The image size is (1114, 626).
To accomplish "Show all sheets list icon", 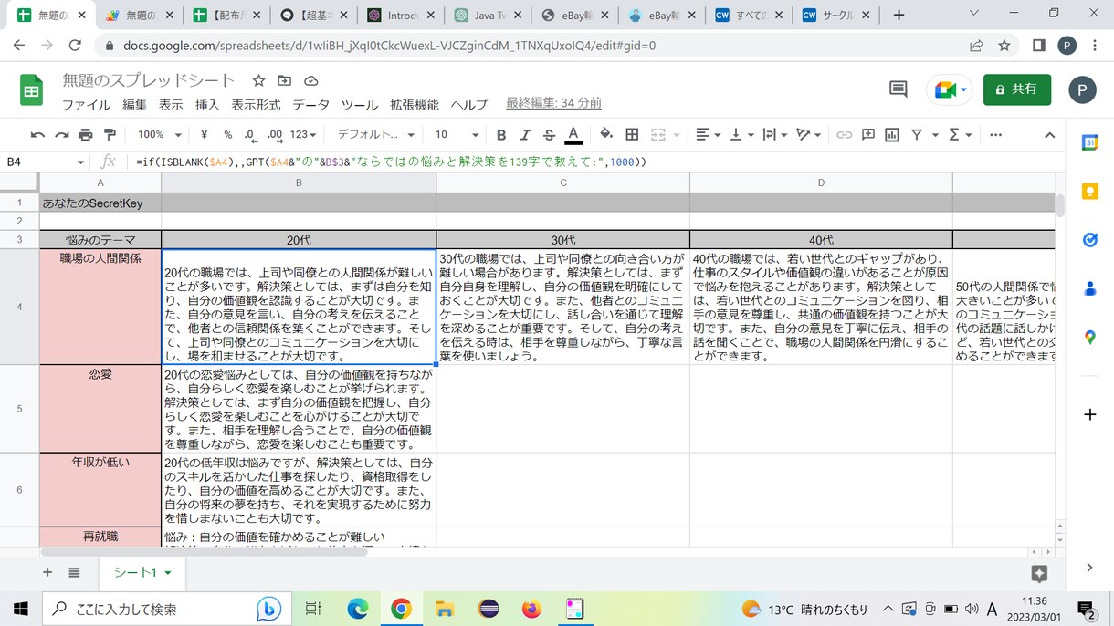I will (74, 572).
